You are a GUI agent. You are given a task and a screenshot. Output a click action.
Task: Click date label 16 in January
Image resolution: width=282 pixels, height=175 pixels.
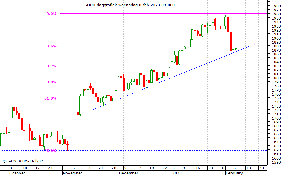[x=198, y=168]
